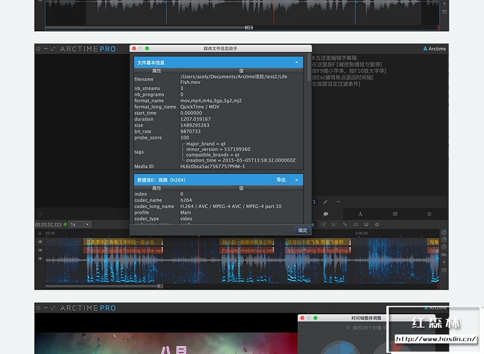The width and height of the screenshot is (484, 354).
Task: Click the format_name value 'mov,mp4,m4a,3gp,3g2,mj2'
Action: tap(211, 101)
